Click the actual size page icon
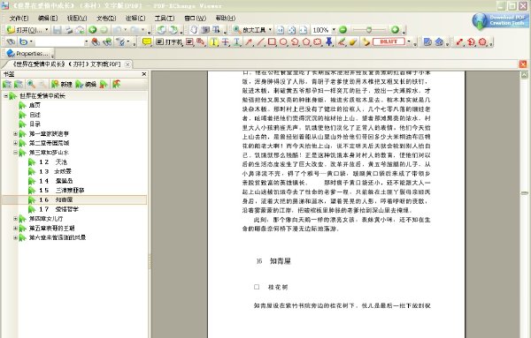Image resolution: width=531 pixels, height=338 pixels. (281, 30)
